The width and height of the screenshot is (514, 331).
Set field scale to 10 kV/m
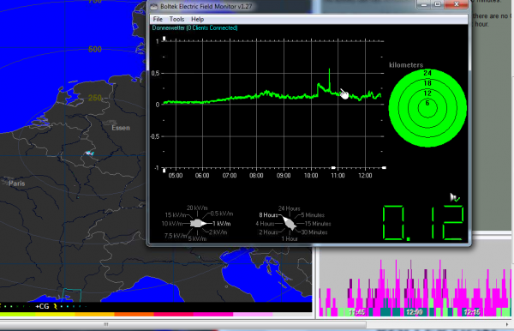pyautogui.click(x=172, y=224)
